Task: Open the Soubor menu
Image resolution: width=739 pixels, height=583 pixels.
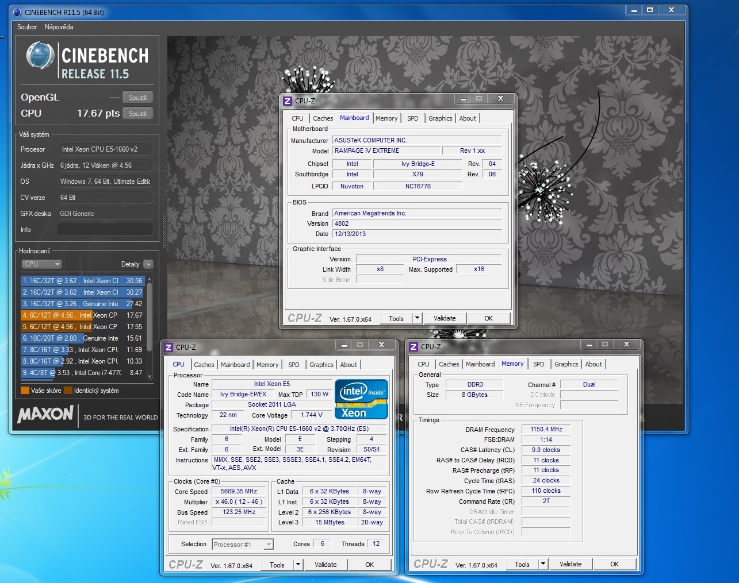Action: pyautogui.click(x=27, y=27)
